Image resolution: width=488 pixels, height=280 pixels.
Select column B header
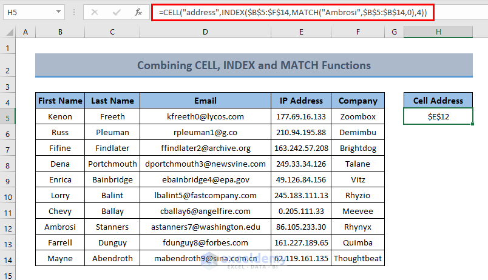pyautogui.click(x=60, y=32)
